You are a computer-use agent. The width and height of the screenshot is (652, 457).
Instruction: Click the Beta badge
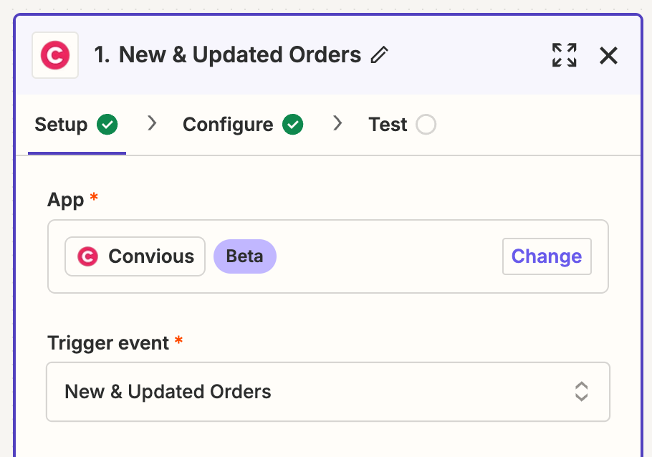244,256
